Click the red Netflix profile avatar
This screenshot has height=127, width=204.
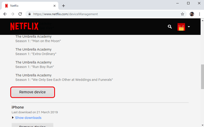pyautogui.click(x=181, y=27)
